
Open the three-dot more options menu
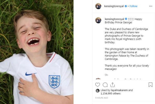[x=151, y=6]
